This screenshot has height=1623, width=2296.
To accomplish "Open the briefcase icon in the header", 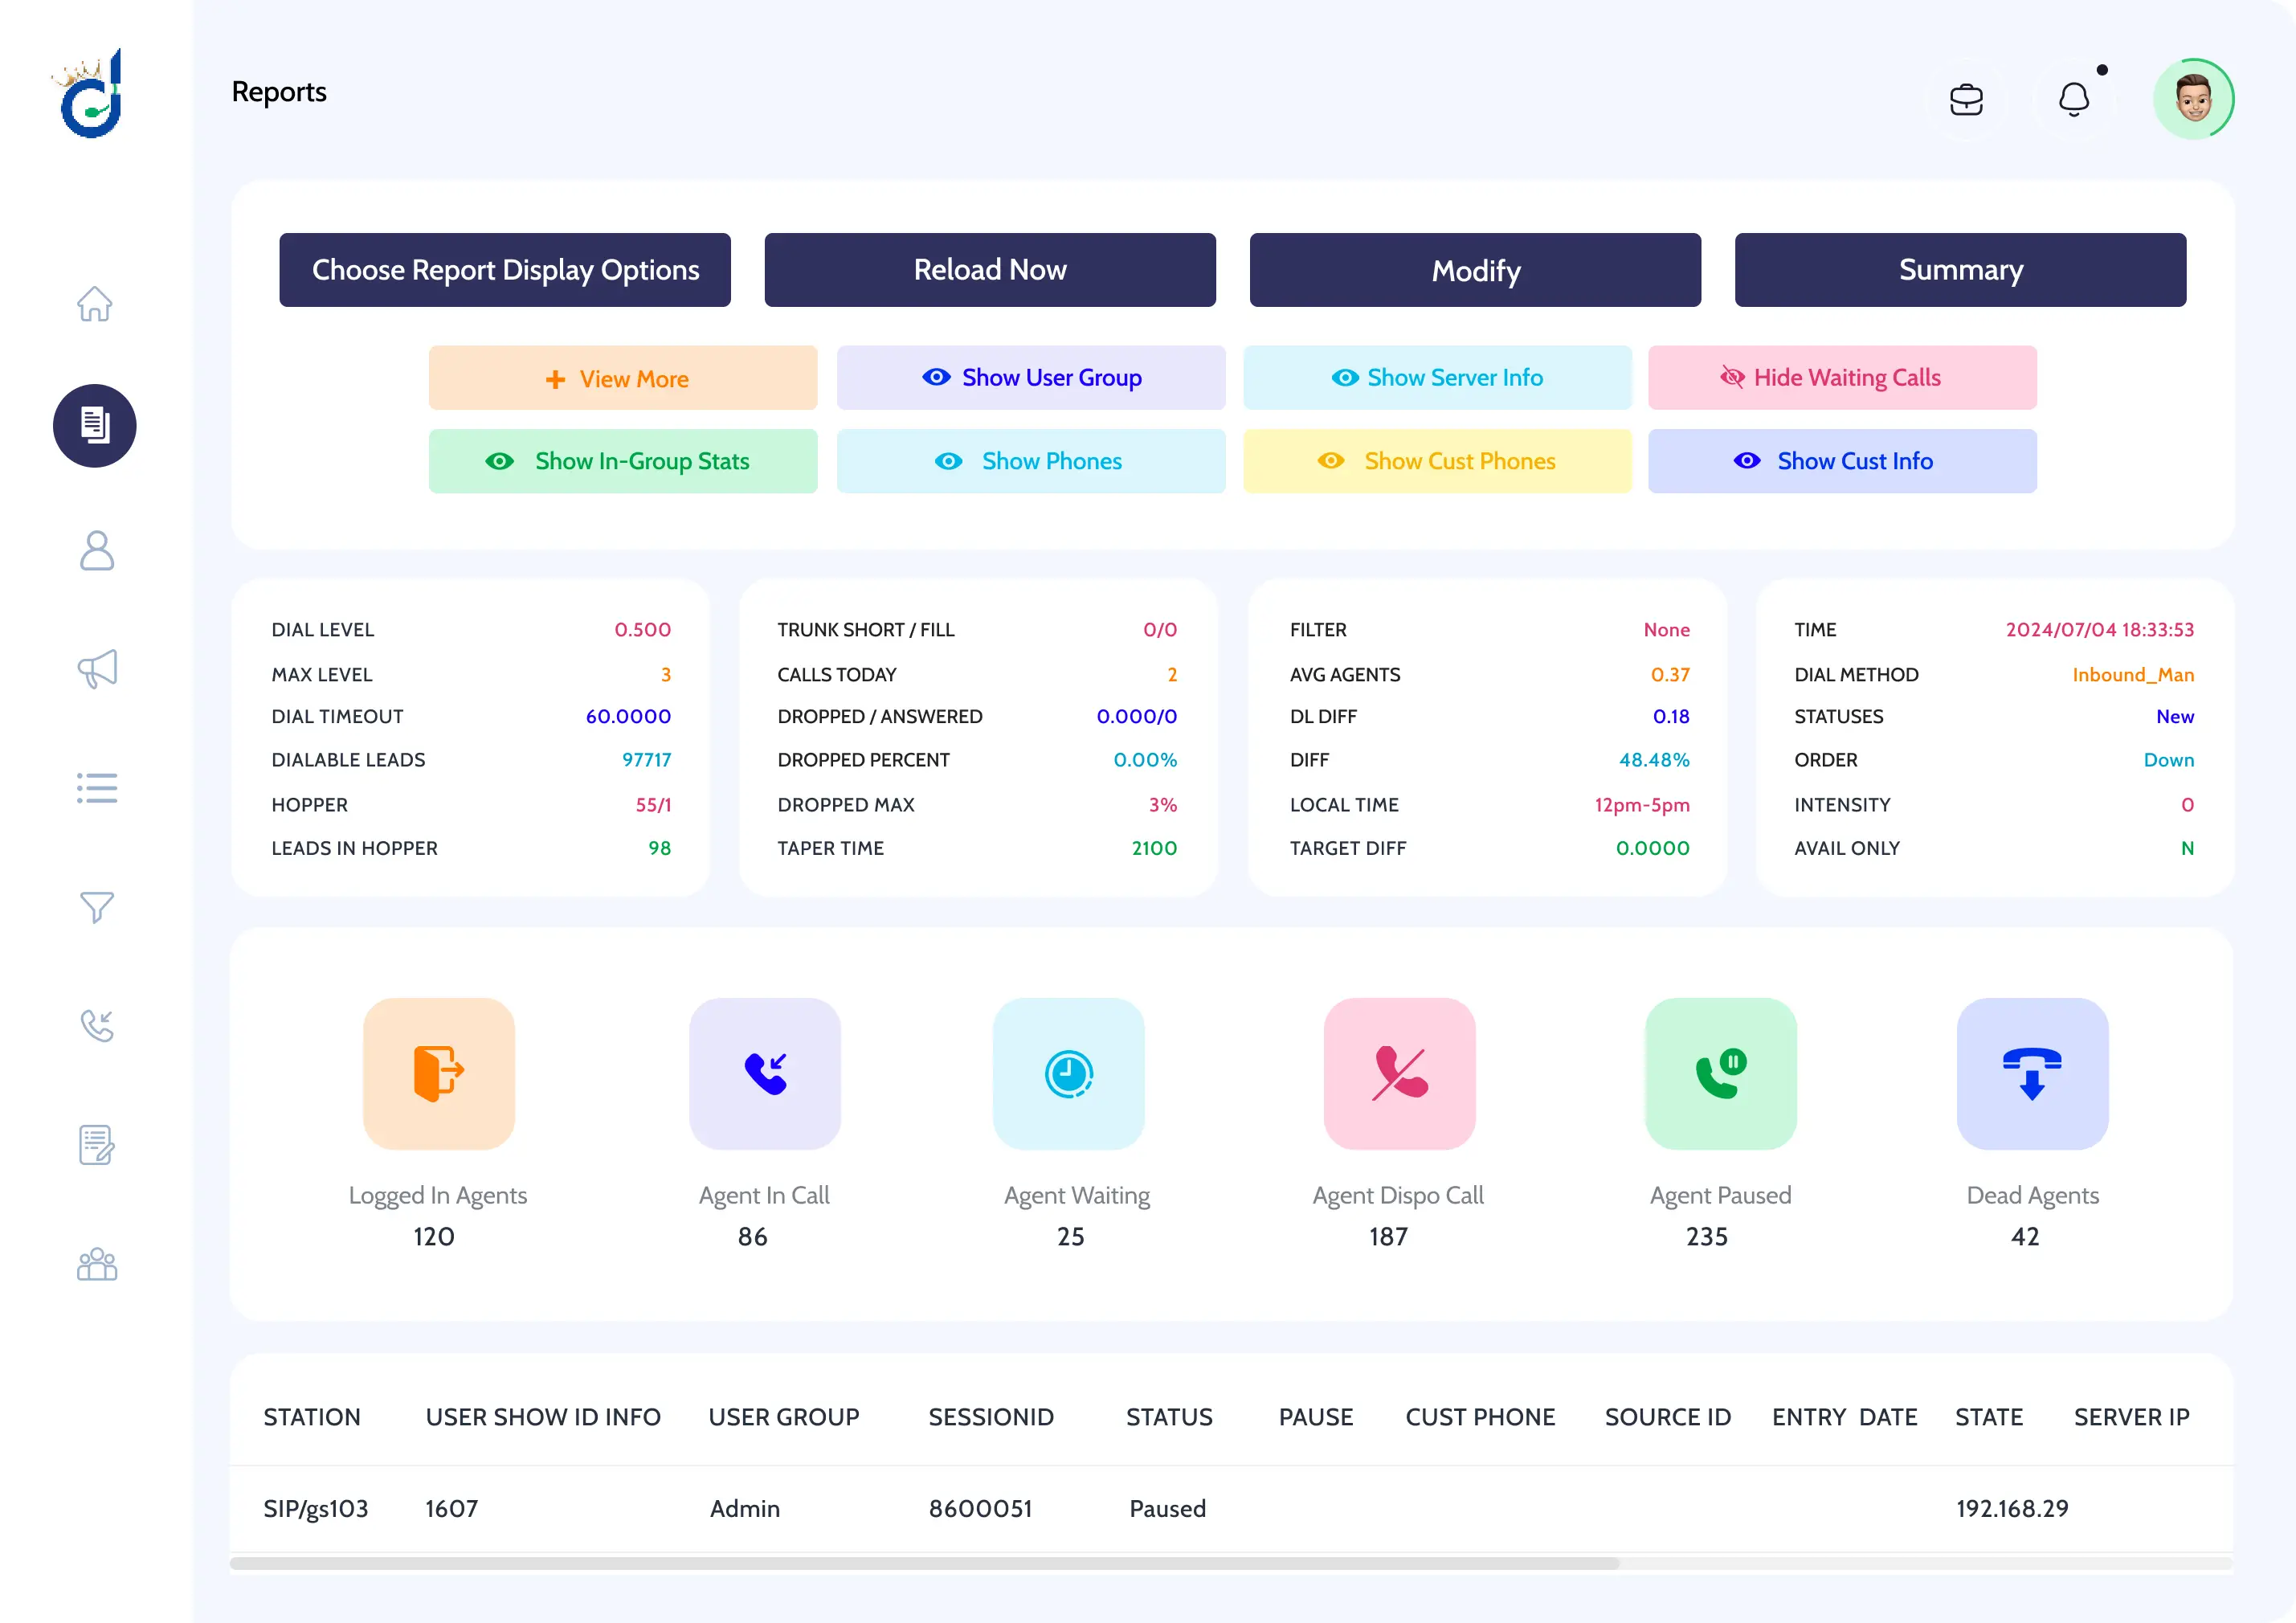I will 1966,98.
